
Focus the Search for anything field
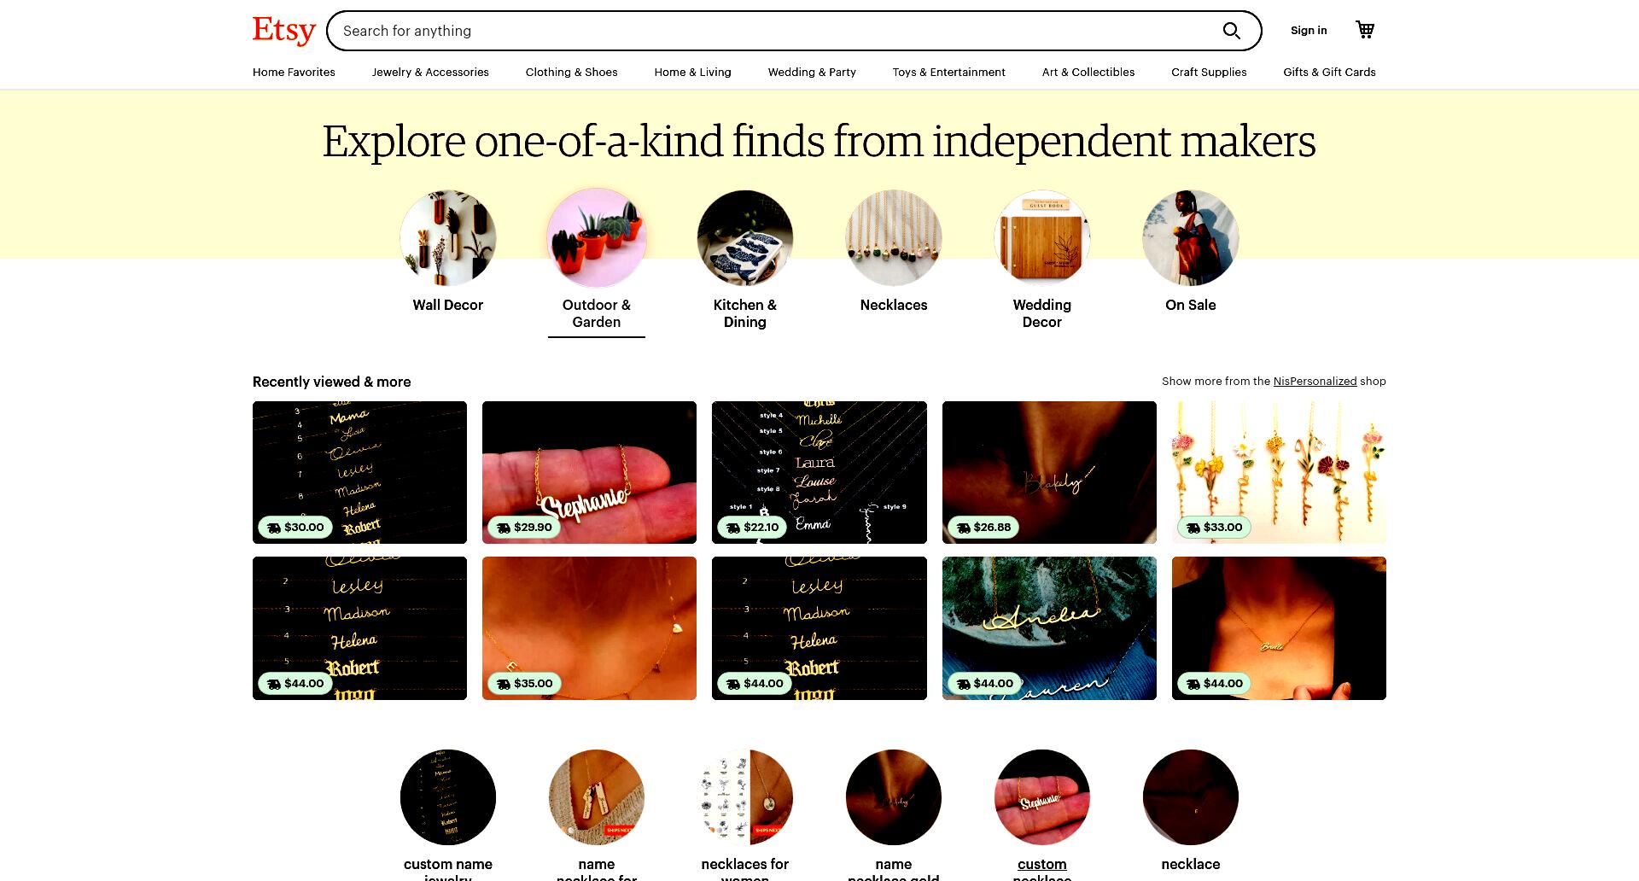coord(777,31)
